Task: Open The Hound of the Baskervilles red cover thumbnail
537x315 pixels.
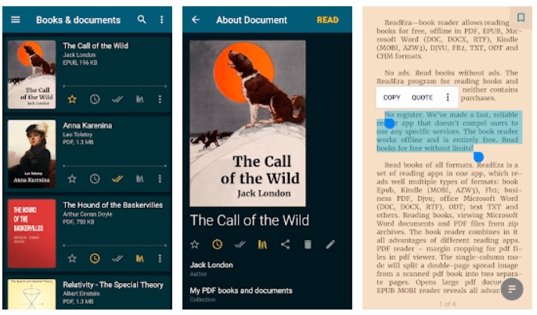Action: (x=32, y=233)
